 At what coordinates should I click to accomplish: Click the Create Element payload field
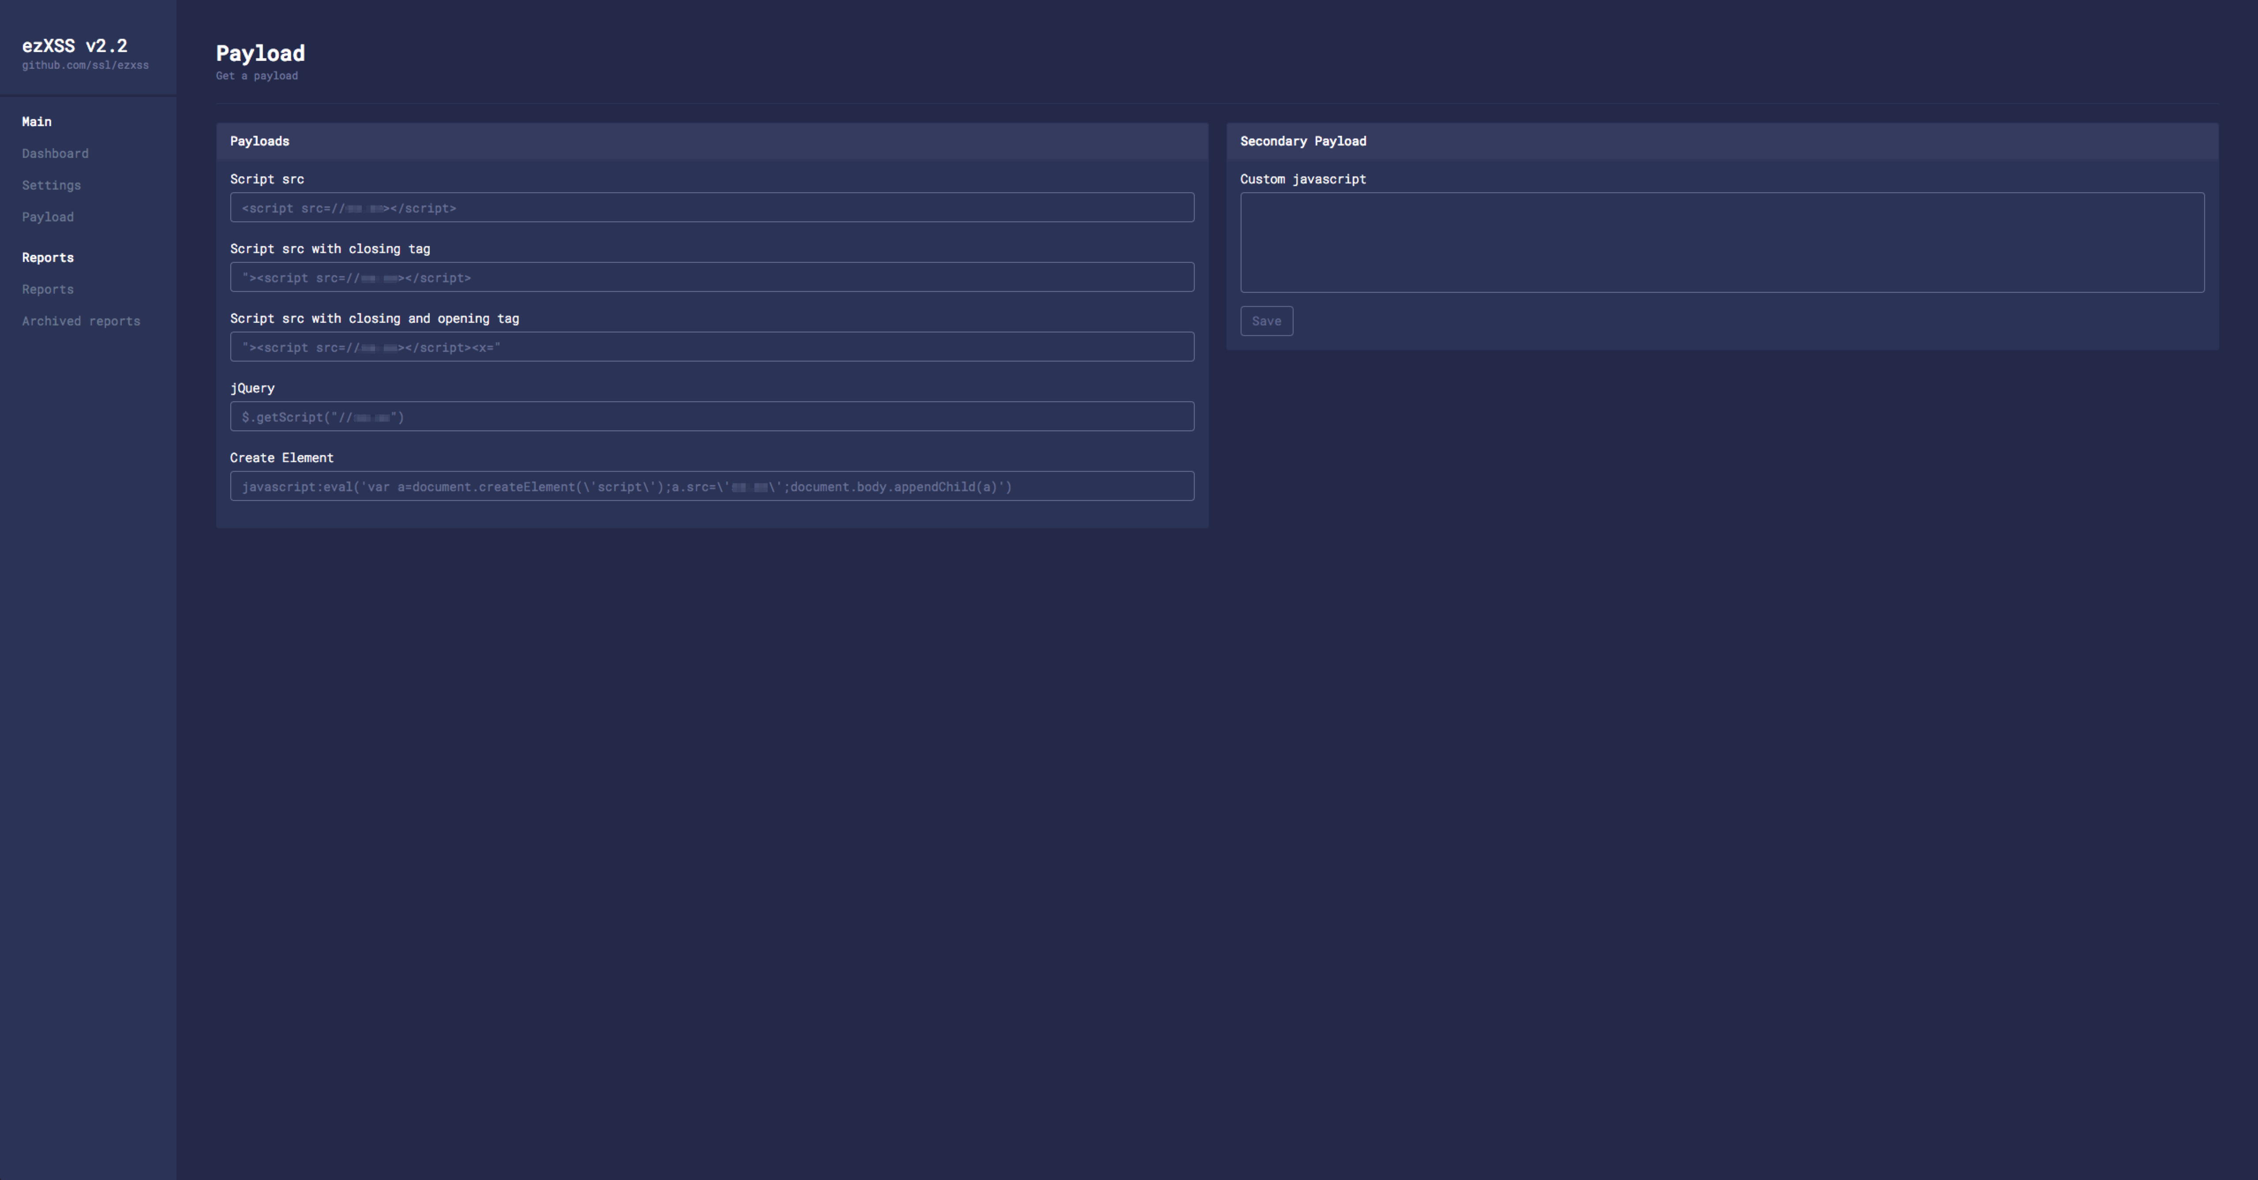click(711, 486)
